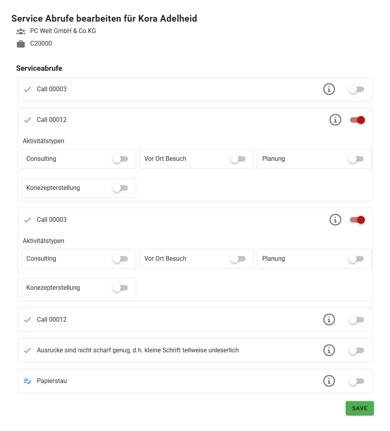Screen dimensions: 390x431
Task: Toggle Konezepterstellung under the enabled Call 00003
Action: (120, 288)
